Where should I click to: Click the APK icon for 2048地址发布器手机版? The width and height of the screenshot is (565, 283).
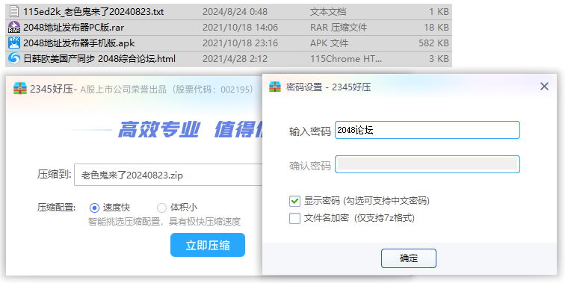(x=14, y=43)
